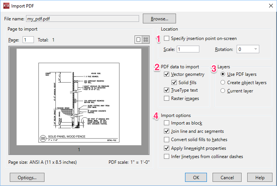
Task: Switch to multi-page thumbnail grid view
Action: click(146, 40)
